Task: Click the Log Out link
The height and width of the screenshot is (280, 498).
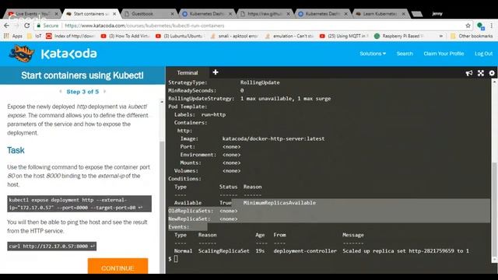Action: pos(483,54)
